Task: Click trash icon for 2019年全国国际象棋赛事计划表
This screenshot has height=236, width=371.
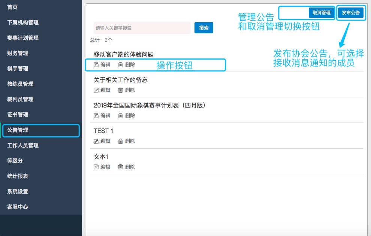Action: tap(120, 116)
